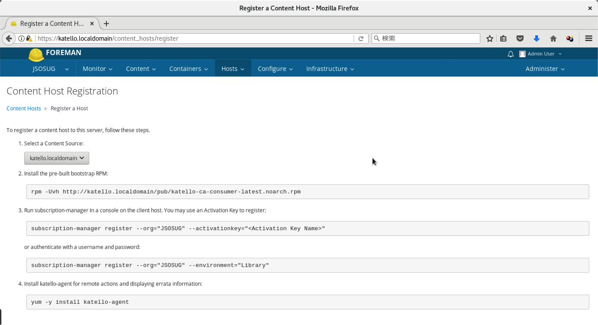
Task: Open the Content menu
Action: tap(141, 68)
